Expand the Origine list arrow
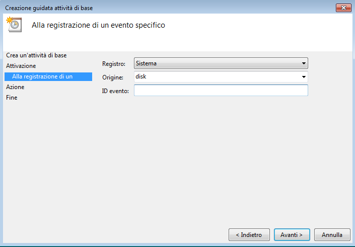355x247 pixels. coord(304,77)
